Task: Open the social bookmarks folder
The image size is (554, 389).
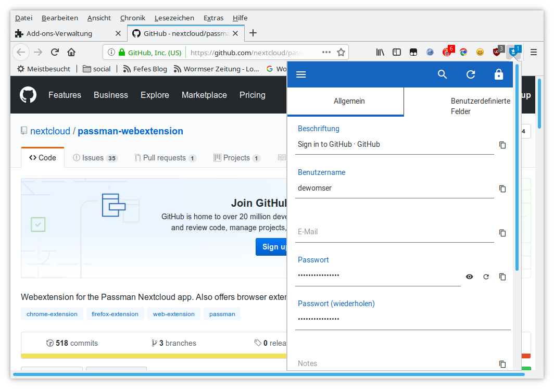Action: pyautogui.click(x=97, y=69)
